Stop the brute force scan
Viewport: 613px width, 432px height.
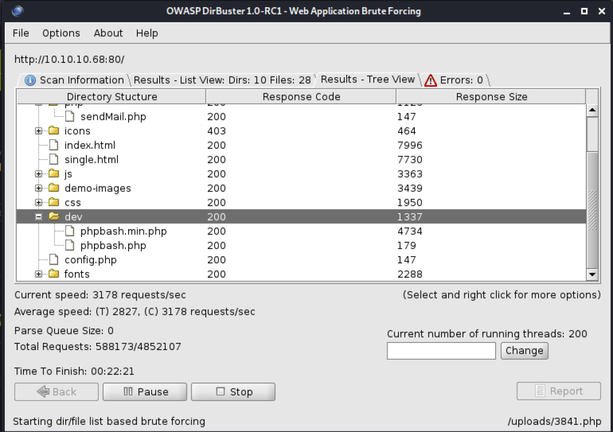(233, 392)
